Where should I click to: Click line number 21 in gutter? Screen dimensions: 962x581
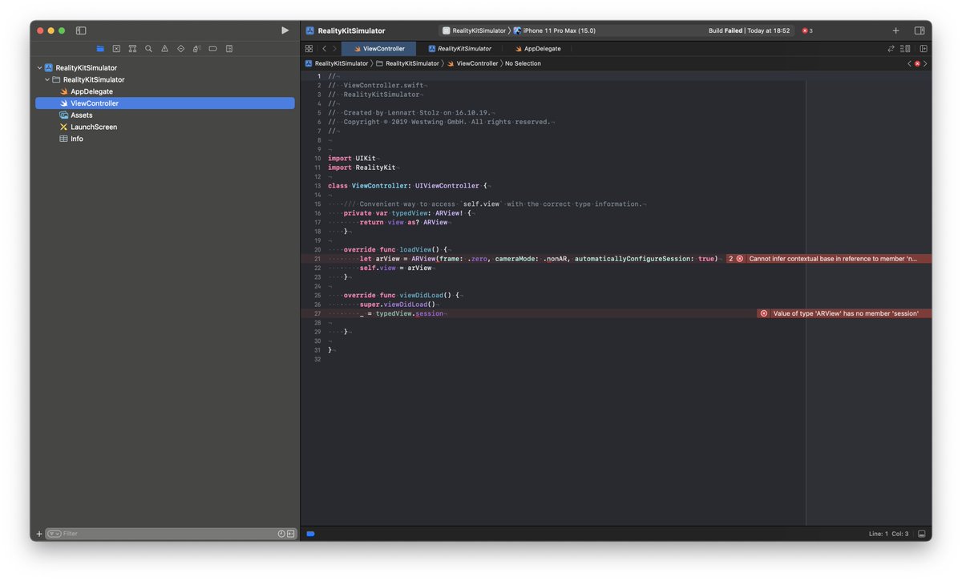(x=317, y=259)
